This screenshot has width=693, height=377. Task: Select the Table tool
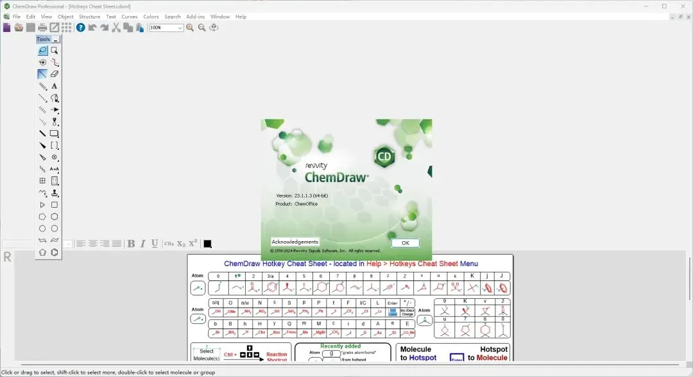(42, 181)
